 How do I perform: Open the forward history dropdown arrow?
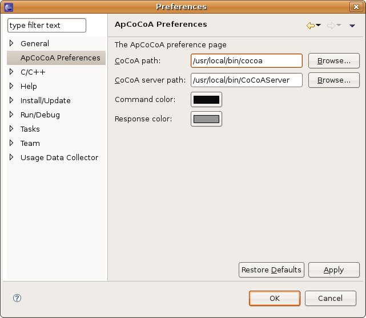point(339,25)
